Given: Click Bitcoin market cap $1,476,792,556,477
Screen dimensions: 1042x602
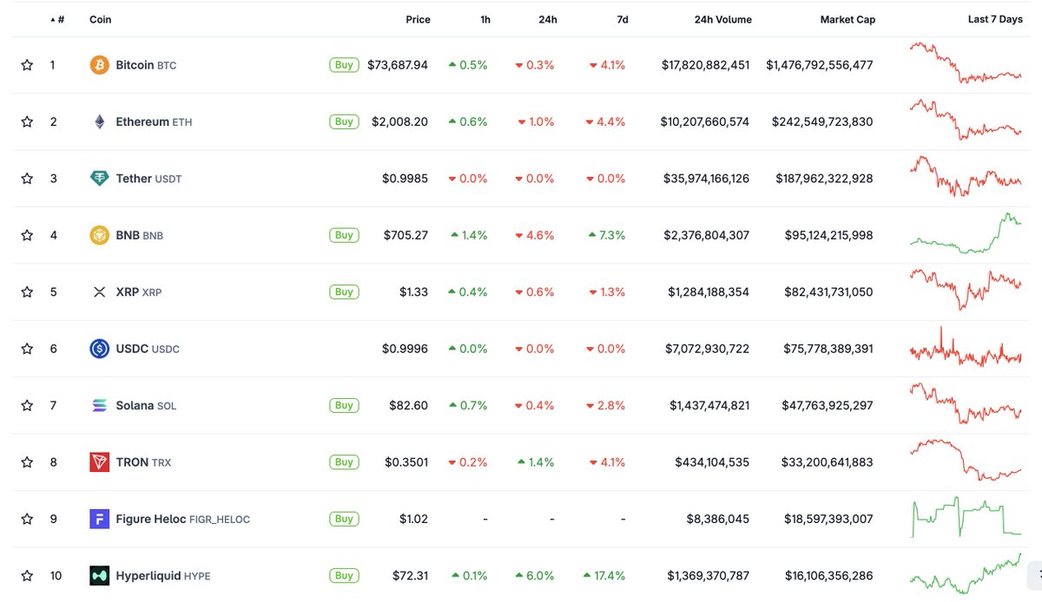Looking at the screenshot, I should (x=820, y=65).
